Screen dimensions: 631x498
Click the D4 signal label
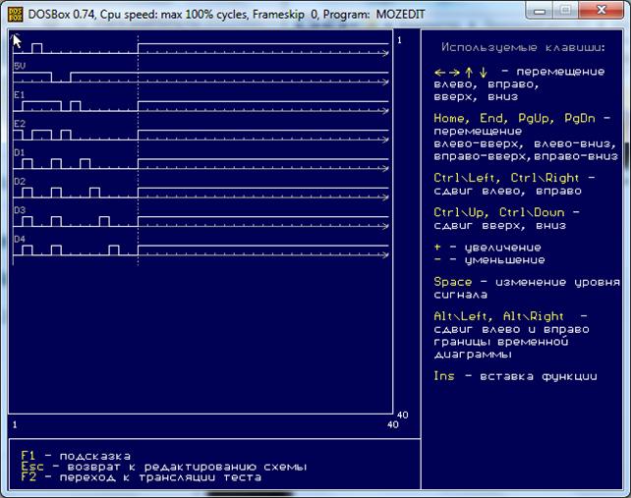pos(20,239)
